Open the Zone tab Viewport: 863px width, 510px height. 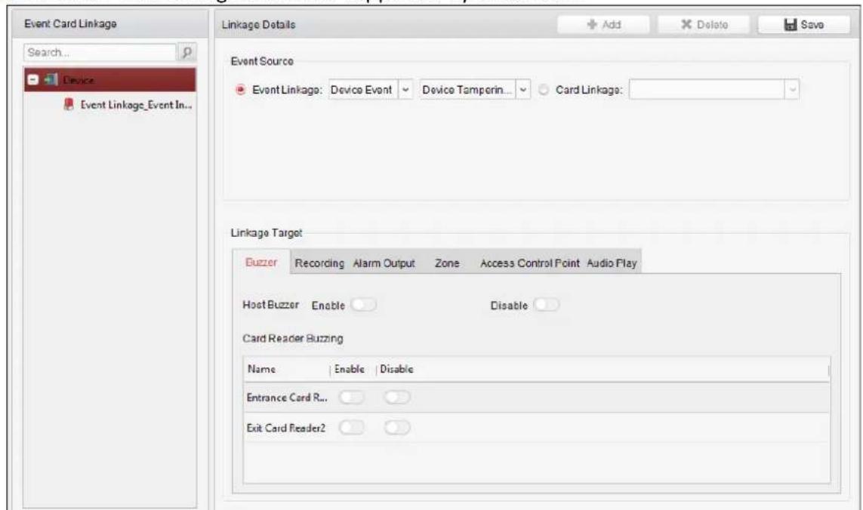[x=447, y=263]
